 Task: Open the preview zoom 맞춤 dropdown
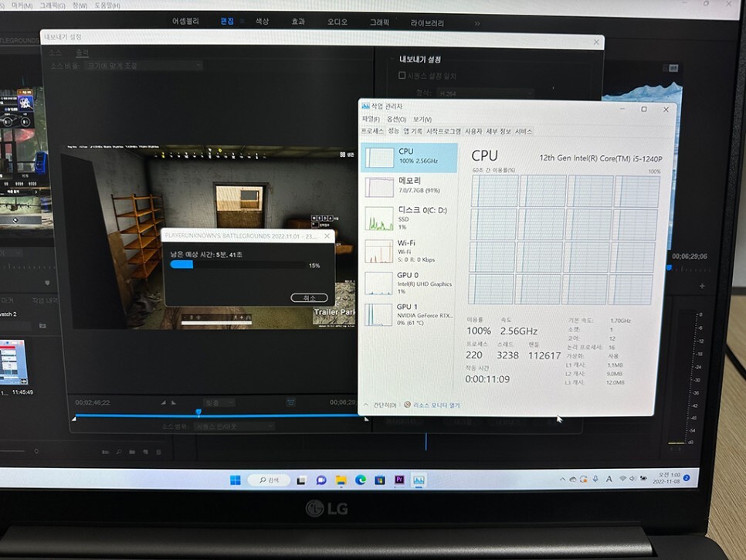(219, 403)
